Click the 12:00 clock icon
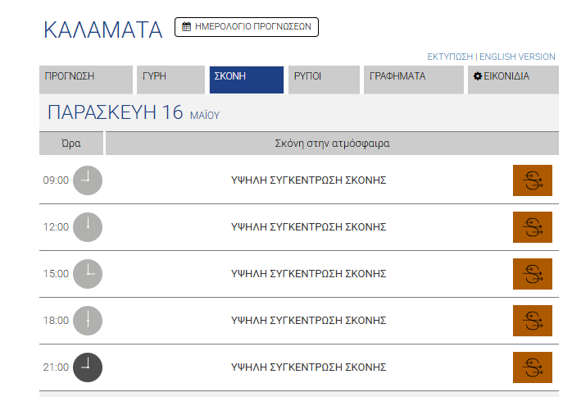 tap(88, 227)
